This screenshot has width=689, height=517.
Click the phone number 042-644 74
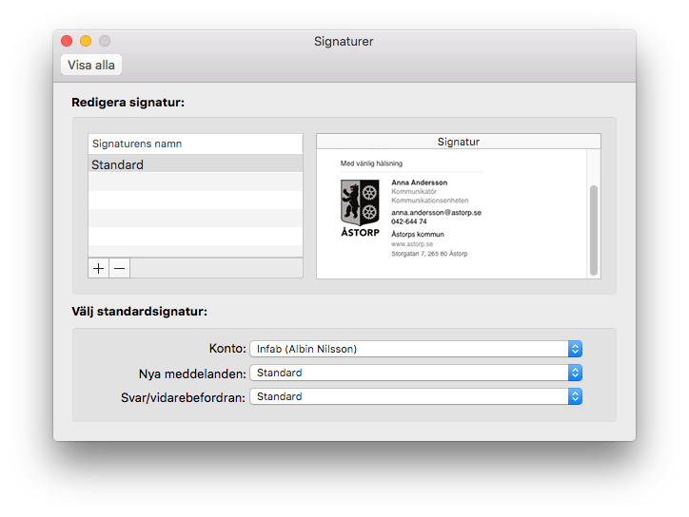pyautogui.click(x=409, y=221)
